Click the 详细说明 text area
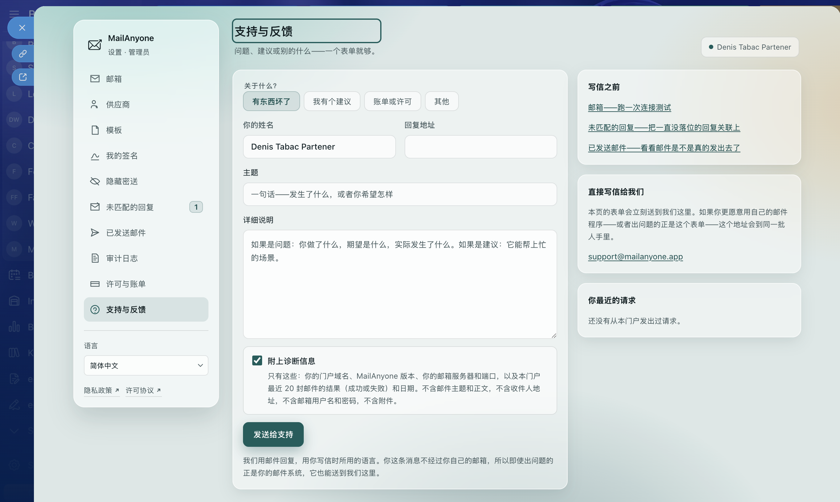This screenshot has width=840, height=502. [400, 284]
